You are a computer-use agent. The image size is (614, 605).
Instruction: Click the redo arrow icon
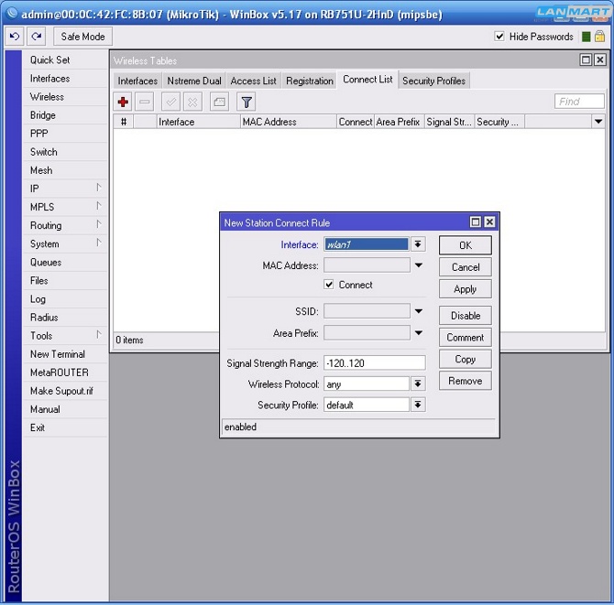pos(36,37)
